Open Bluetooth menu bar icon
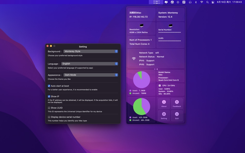The width and height of the screenshot is (245, 153). [196, 2]
